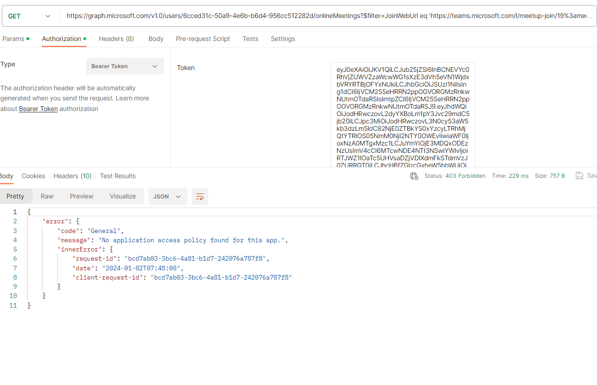Click the 403 Forbidden status text
This screenshot has width=597, height=385.
pos(465,176)
